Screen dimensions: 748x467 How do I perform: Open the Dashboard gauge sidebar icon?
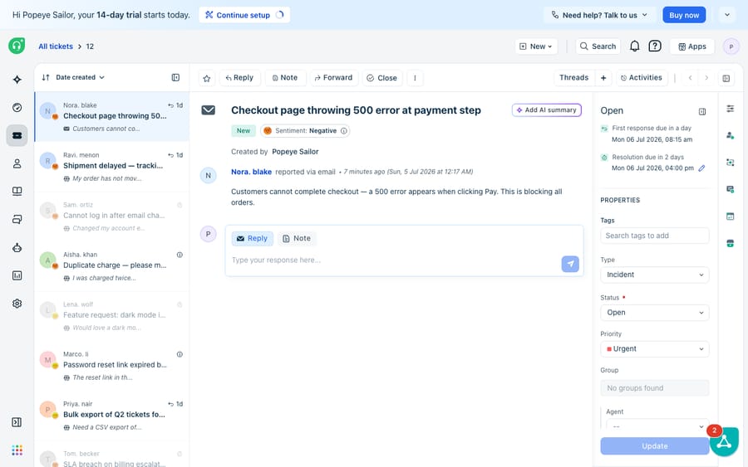17,108
